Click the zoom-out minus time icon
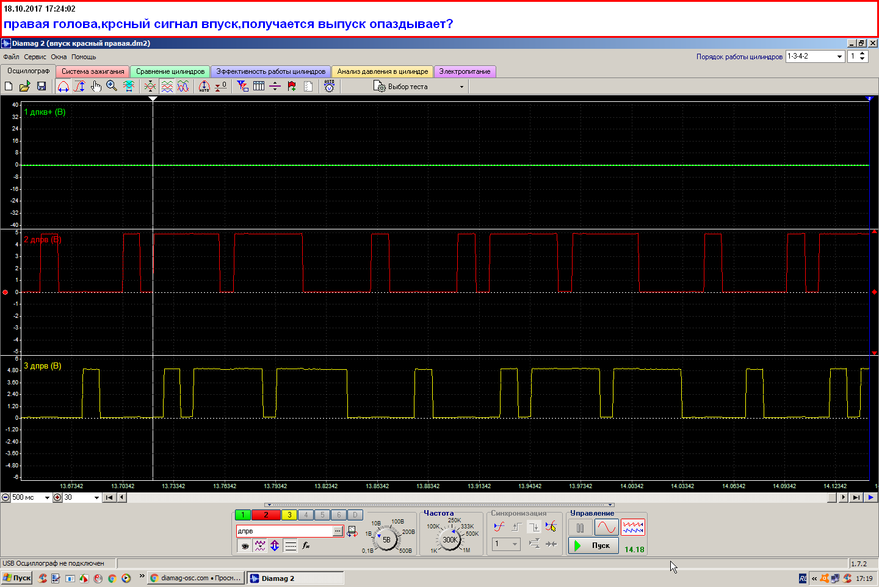879x587 pixels. pos(5,497)
